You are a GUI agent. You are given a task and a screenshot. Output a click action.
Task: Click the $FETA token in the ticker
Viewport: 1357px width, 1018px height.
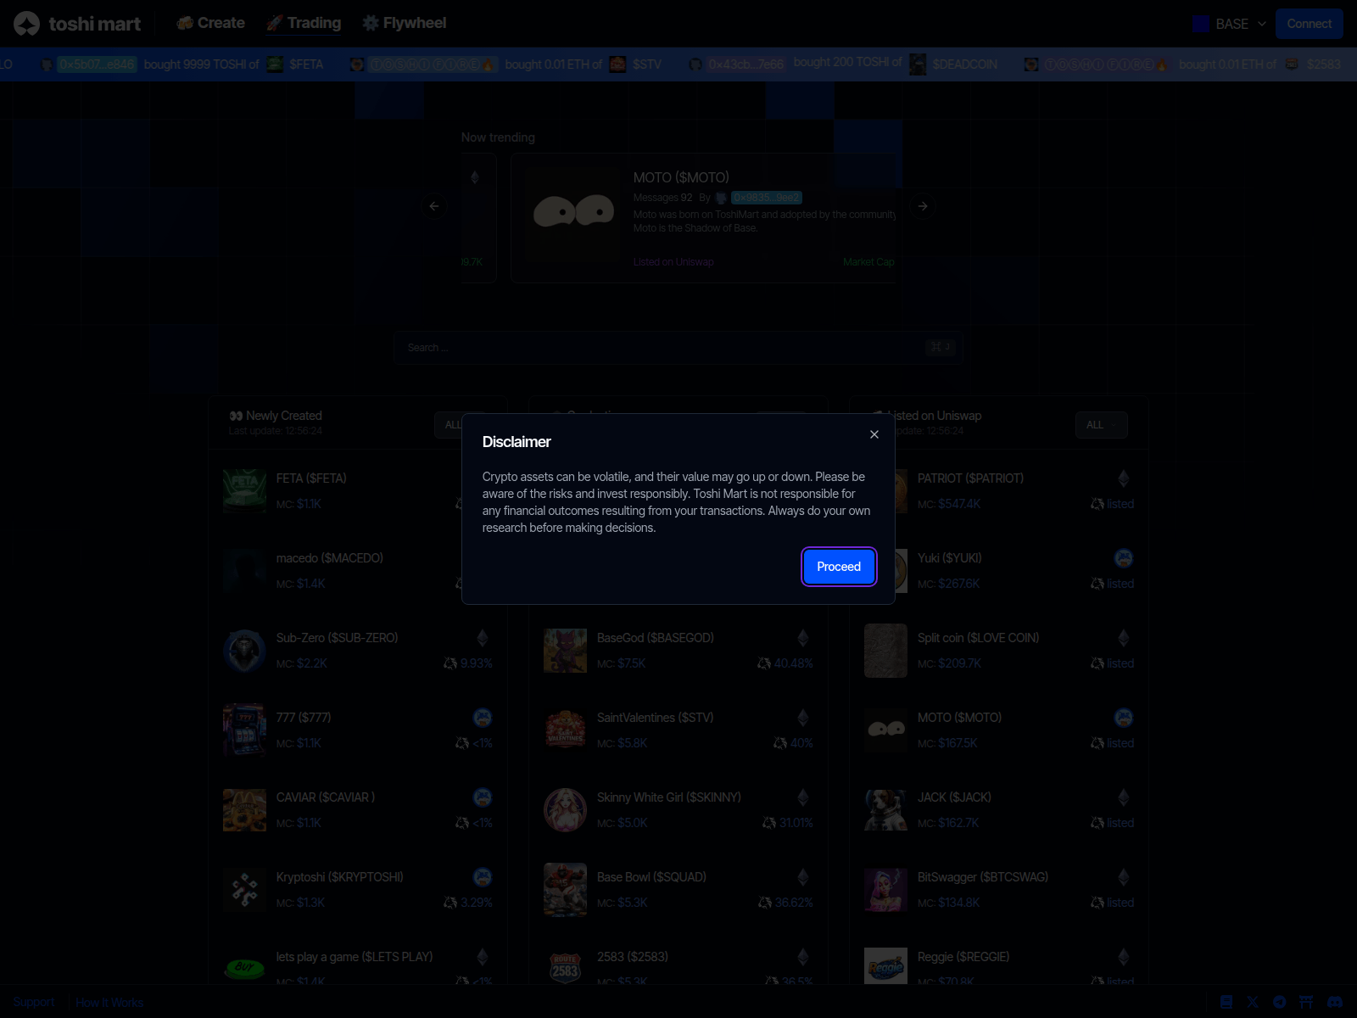[x=306, y=64]
